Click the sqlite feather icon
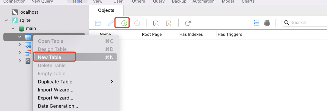 click(x=15, y=20)
